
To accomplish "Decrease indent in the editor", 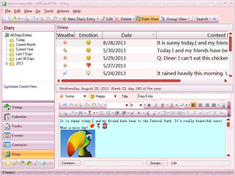I will pos(117,113).
